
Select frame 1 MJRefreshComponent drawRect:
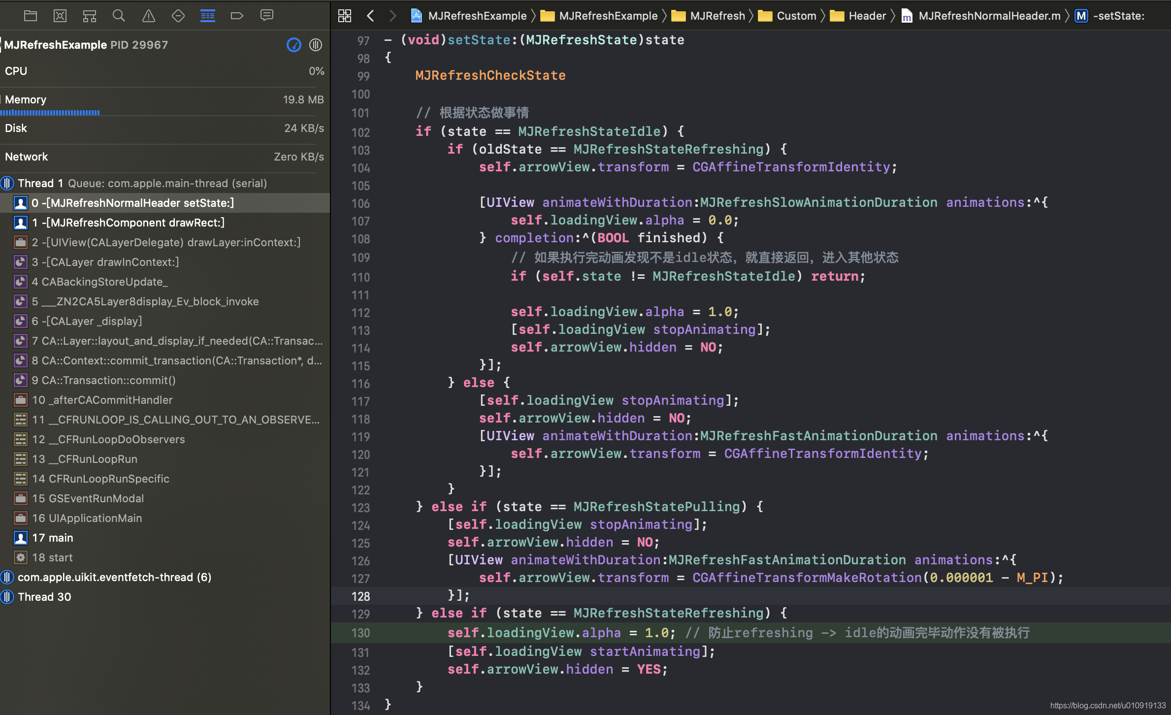coord(128,223)
